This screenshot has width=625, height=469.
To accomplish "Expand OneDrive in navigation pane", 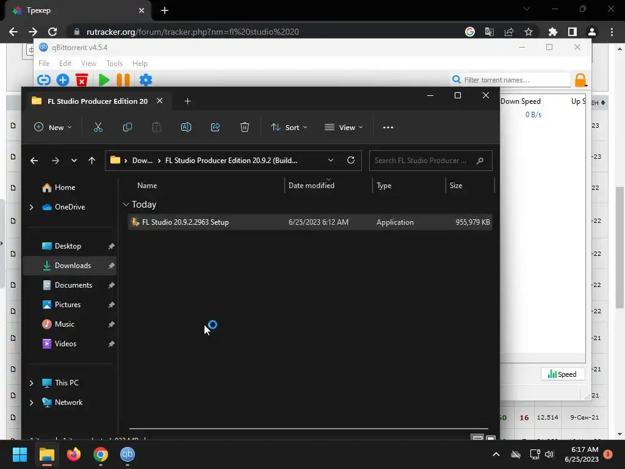I will [x=32, y=207].
